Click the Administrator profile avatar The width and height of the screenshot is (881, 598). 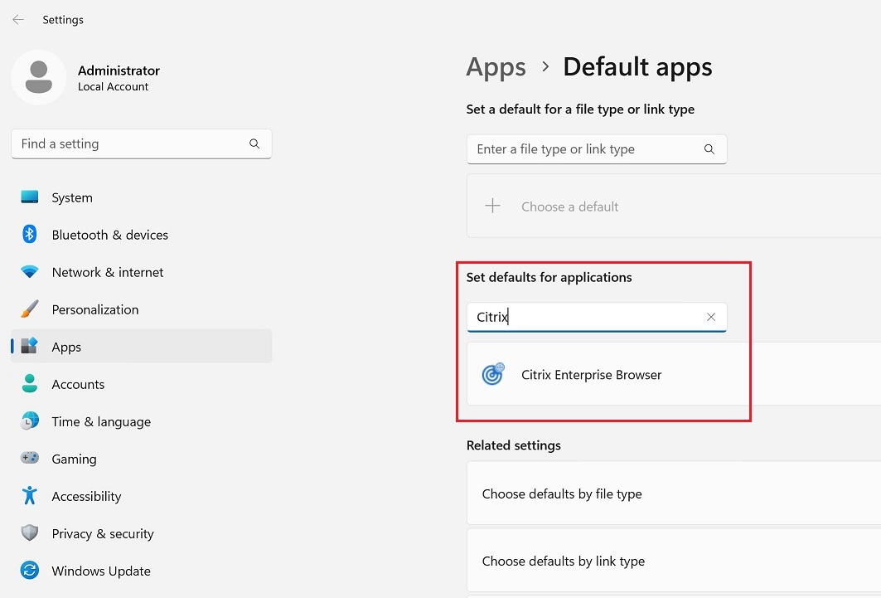click(39, 77)
